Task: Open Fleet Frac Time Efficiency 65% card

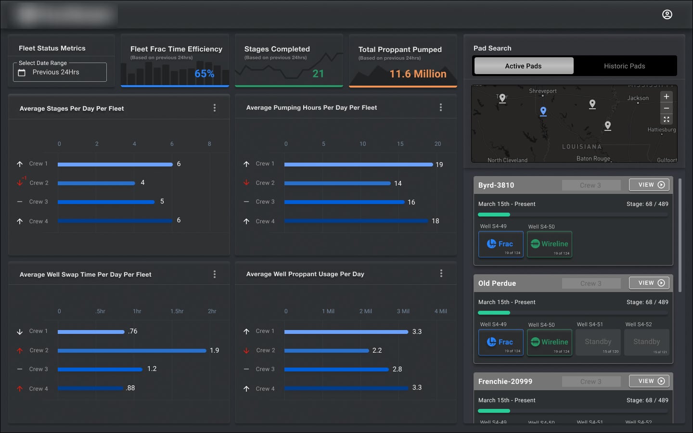Action: tap(175, 61)
